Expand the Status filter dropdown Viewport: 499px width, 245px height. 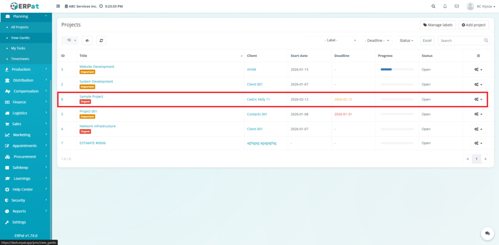[406, 40]
